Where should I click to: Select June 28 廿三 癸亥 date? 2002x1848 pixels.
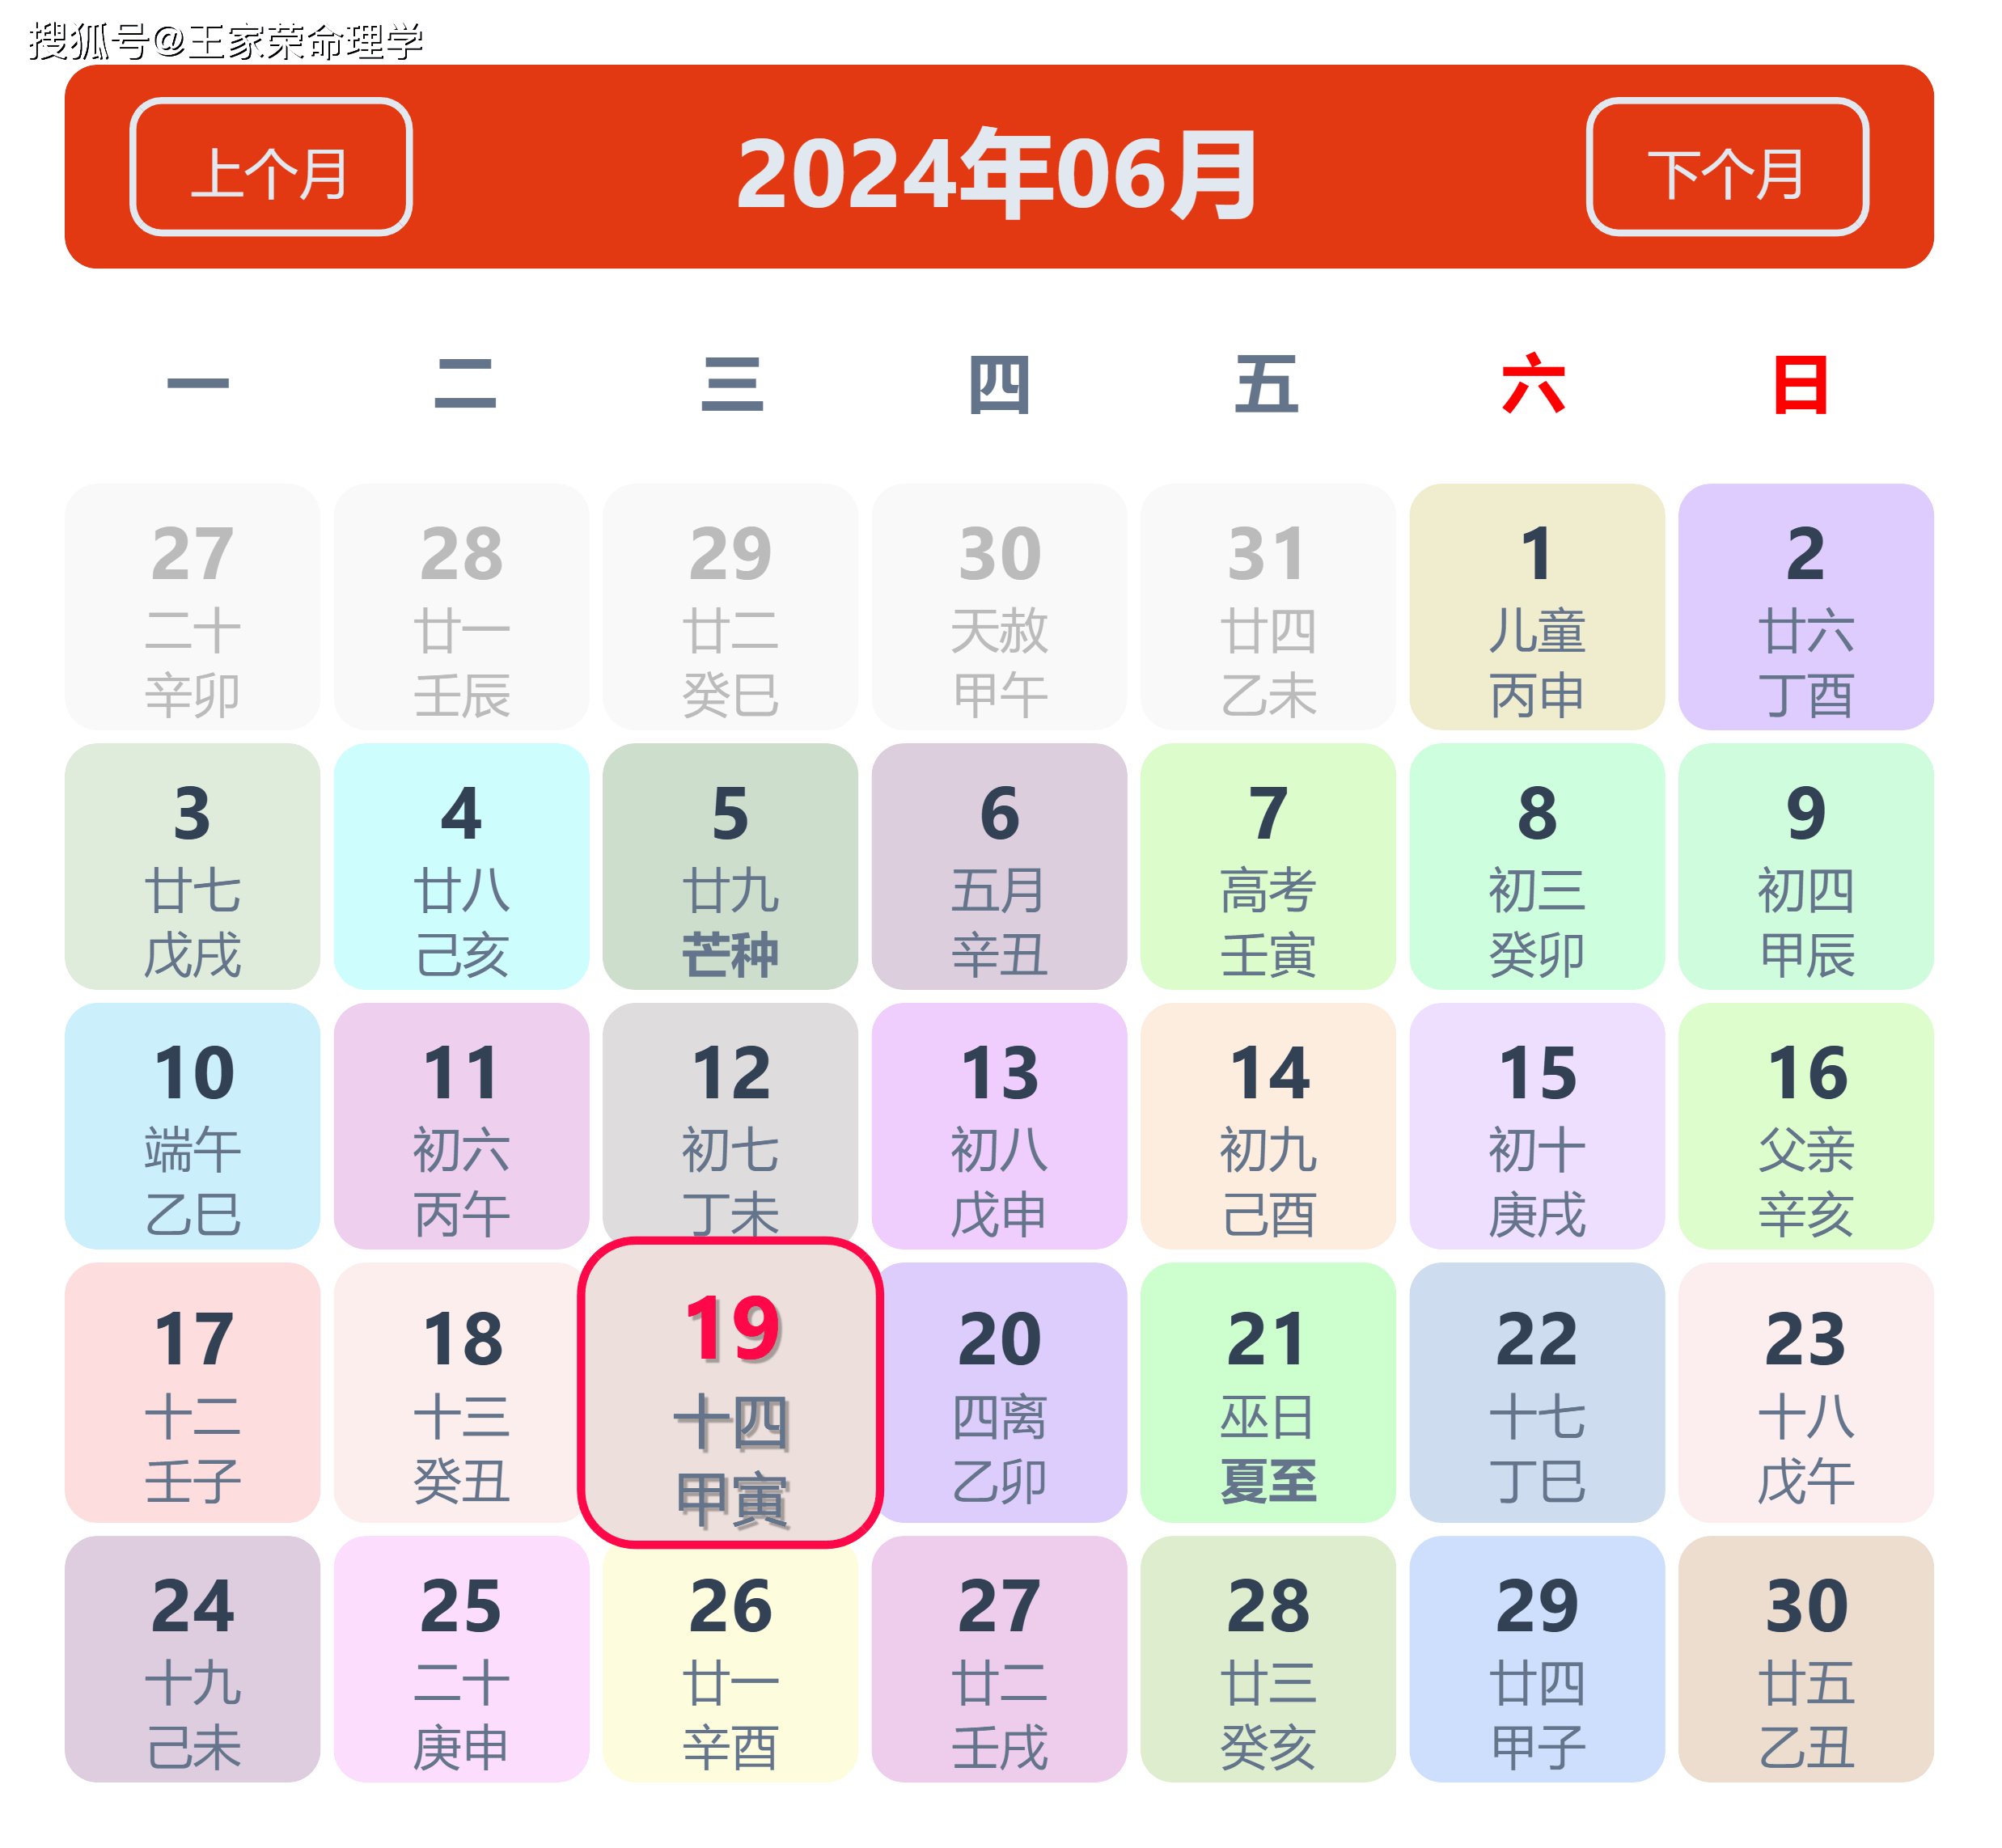1269,1660
